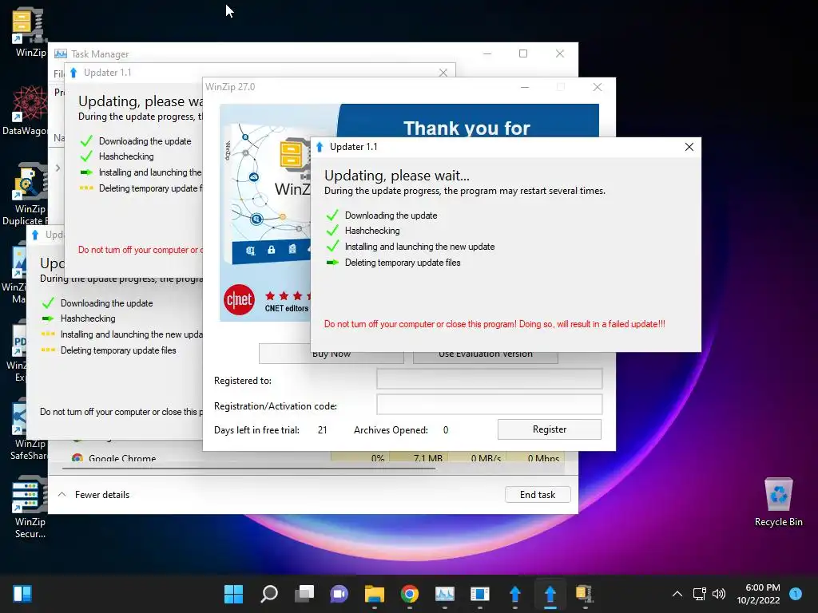The image size is (818, 613).
Task: Click Task Manager horizontal scrollbar
Action: [249, 468]
